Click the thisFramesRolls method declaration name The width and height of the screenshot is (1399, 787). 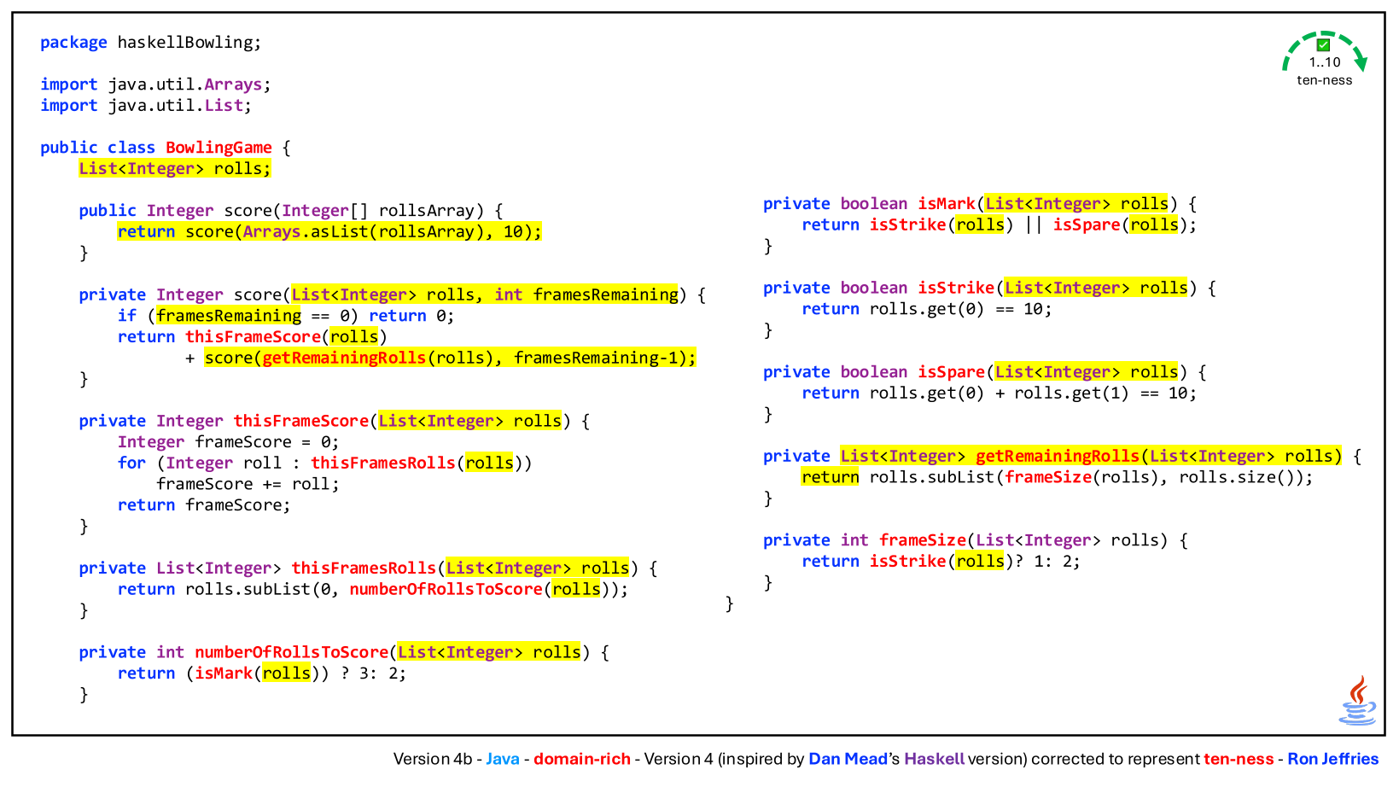tap(364, 568)
